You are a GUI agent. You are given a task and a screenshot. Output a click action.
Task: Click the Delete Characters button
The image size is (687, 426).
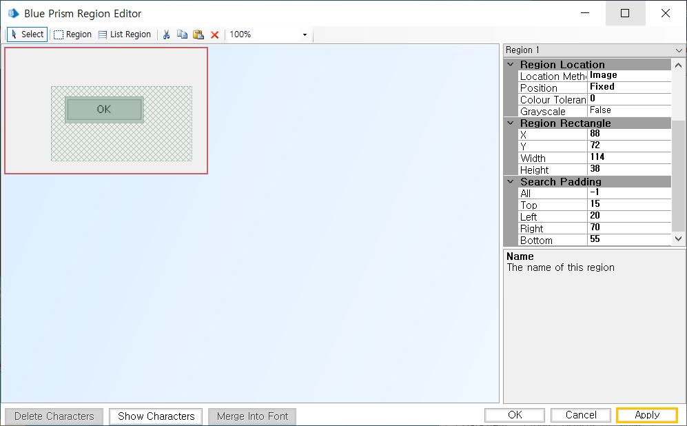click(54, 416)
